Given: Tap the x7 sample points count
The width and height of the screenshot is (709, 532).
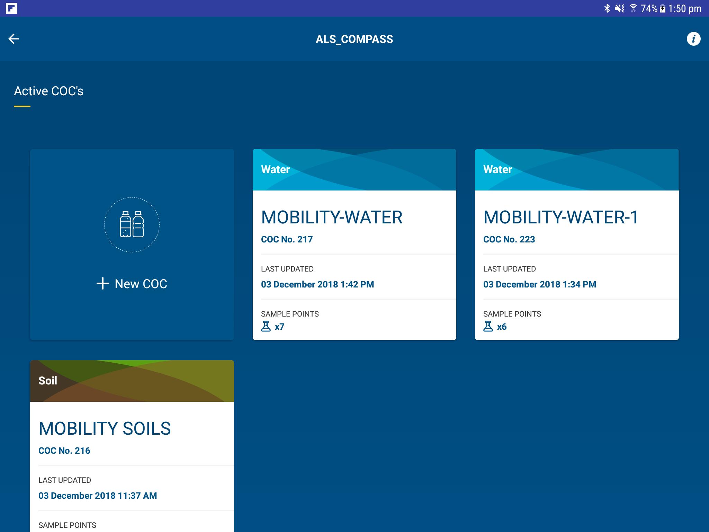Looking at the screenshot, I should [279, 327].
